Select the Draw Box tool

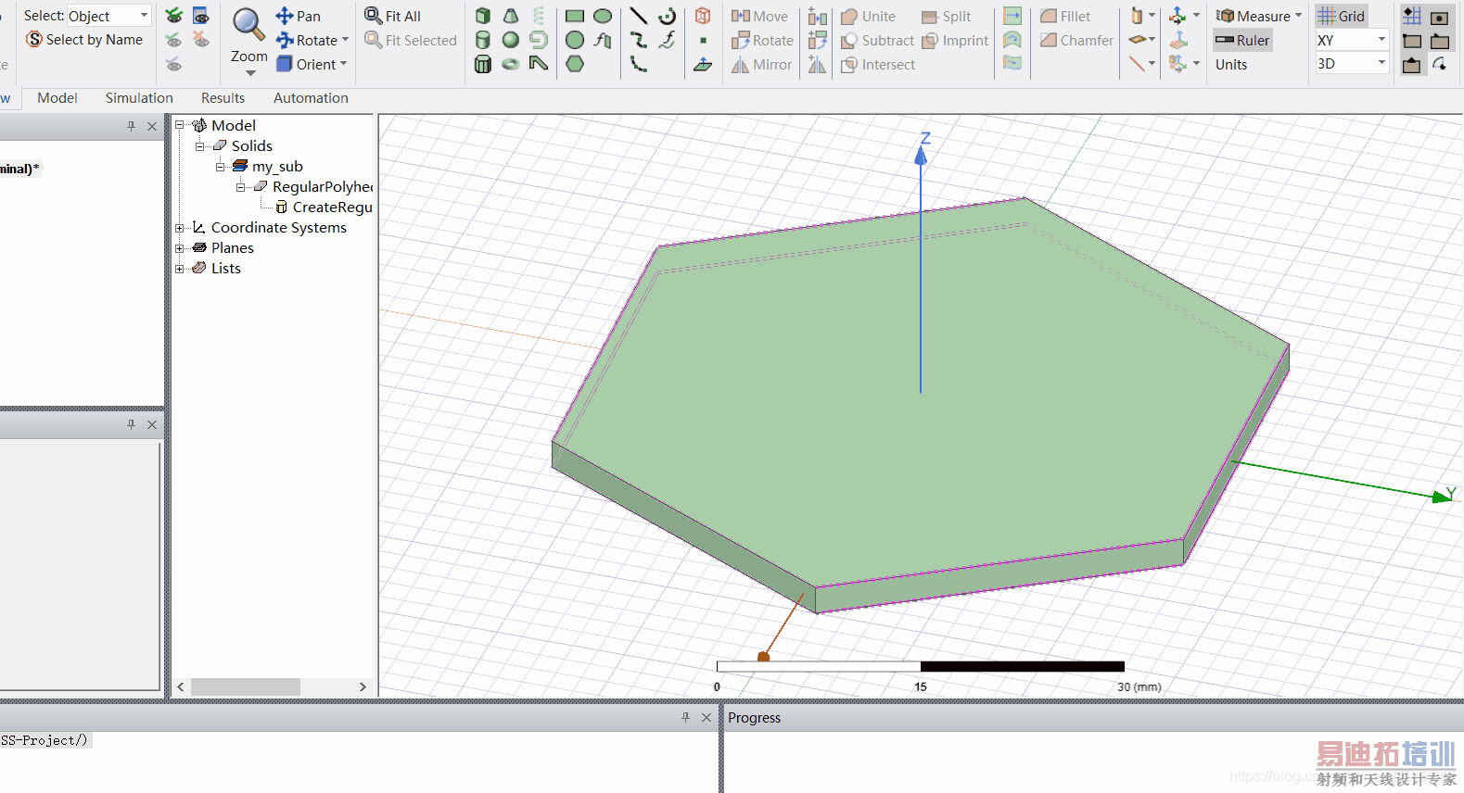[x=483, y=16]
